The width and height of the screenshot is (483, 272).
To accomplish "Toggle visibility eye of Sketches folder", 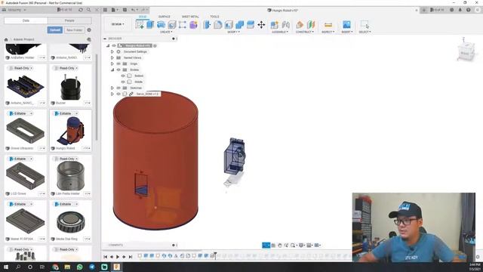I will click(118, 88).
